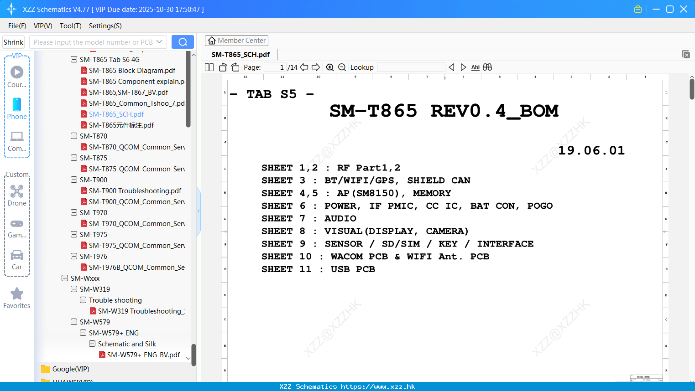Screen dimensions: 695x391
Task: Select the SM-W579+ ENG tree node
Action: point(114,333)
